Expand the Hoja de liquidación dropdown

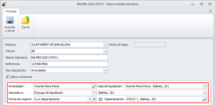tap(205, 86)
